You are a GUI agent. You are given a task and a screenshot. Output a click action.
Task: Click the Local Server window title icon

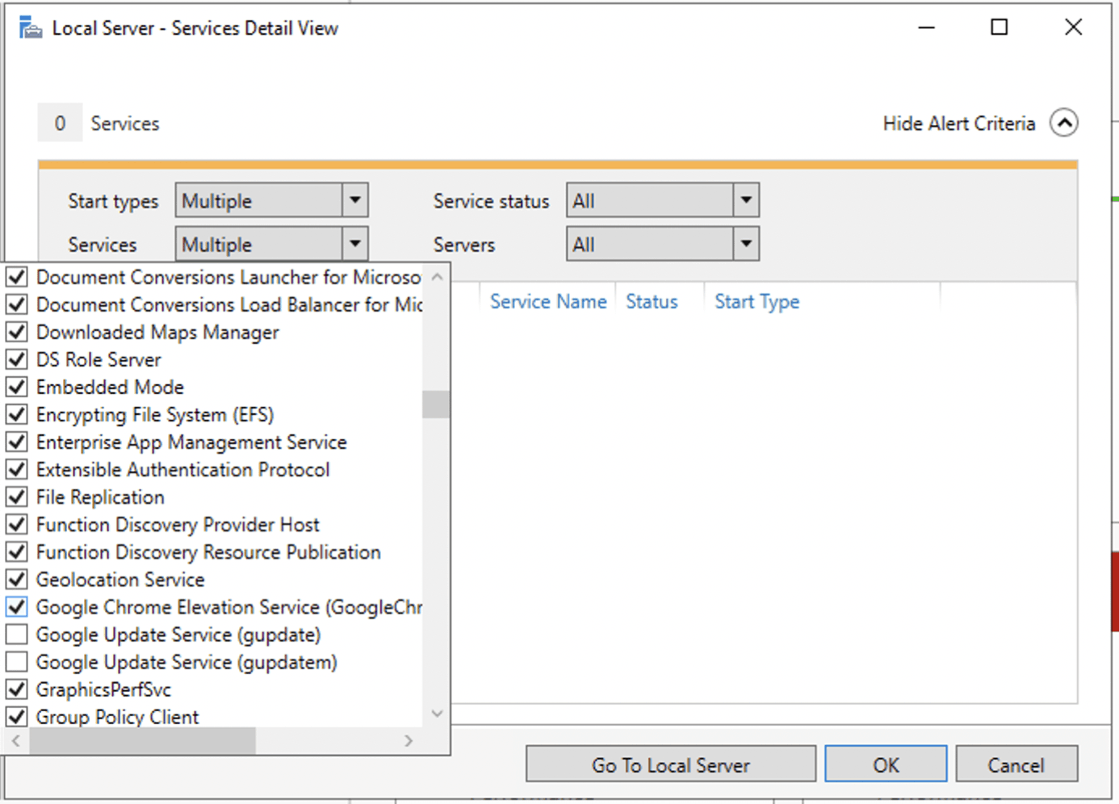(31, 28)
